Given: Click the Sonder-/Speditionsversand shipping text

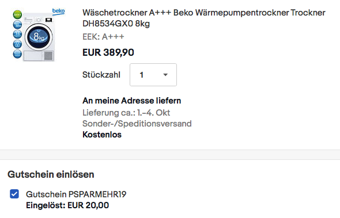Looking at the screenshot, I should 137,124.
